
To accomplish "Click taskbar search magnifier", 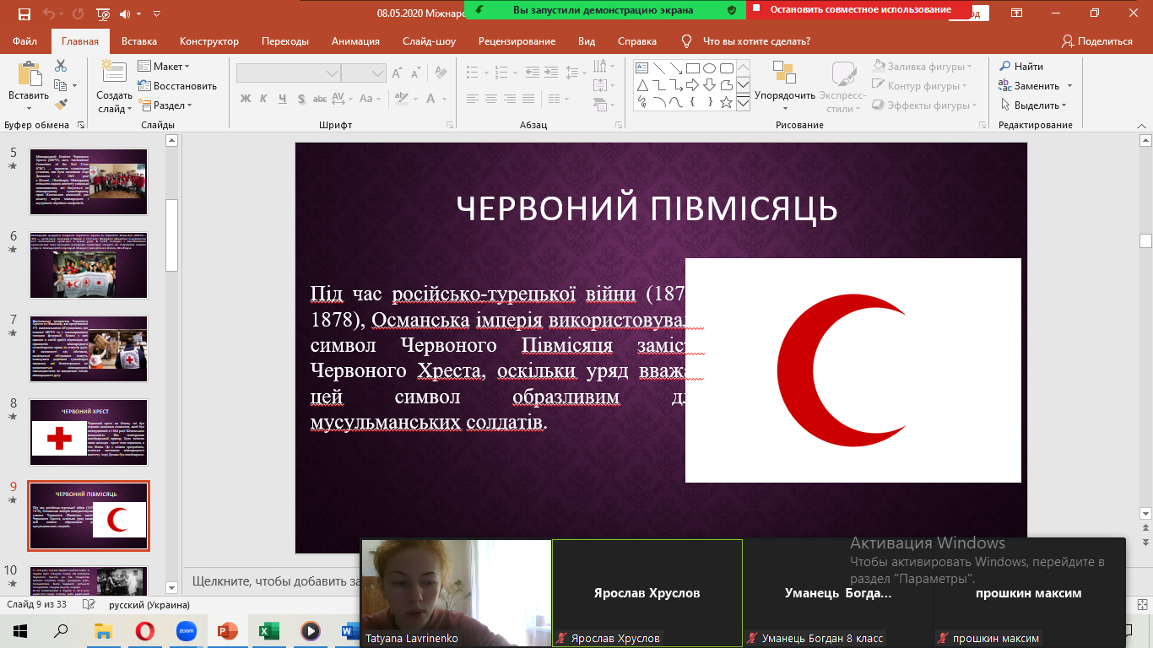I will click(62, 630).
